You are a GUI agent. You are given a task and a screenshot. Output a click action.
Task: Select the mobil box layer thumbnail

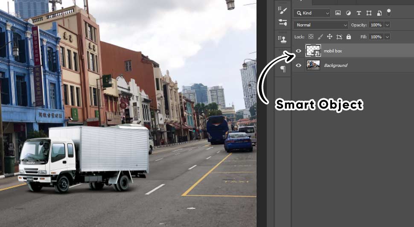coord(313,51)
